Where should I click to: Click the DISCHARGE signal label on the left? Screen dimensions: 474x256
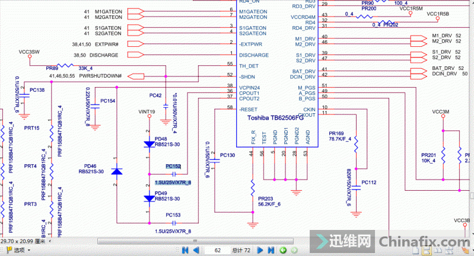[104, 55]
